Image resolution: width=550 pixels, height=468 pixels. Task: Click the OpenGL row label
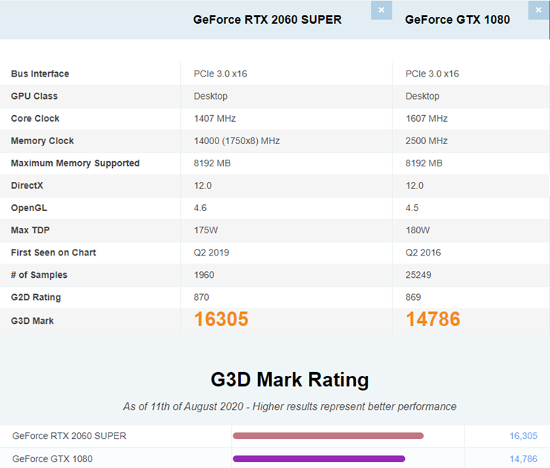click(x=29, y=208)
